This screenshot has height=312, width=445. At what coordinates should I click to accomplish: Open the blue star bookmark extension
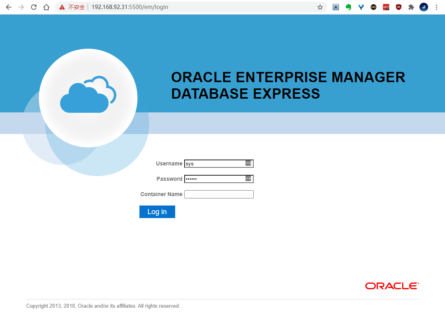click(x=336, y=7)
